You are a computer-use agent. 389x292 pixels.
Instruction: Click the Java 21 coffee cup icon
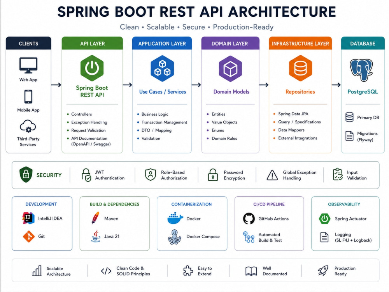[x=96, y=236]
